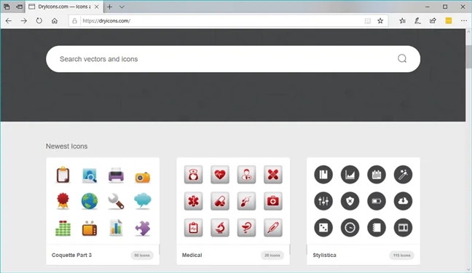Pick the first aid kit icon

(272, 201)
